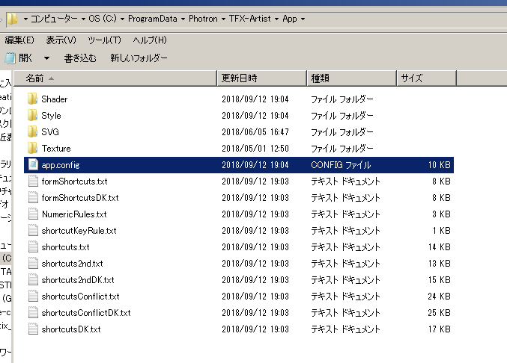The image size is (507, 363).
Task: Select formShortcutsDK.txt file name
Action: (80, 198)
